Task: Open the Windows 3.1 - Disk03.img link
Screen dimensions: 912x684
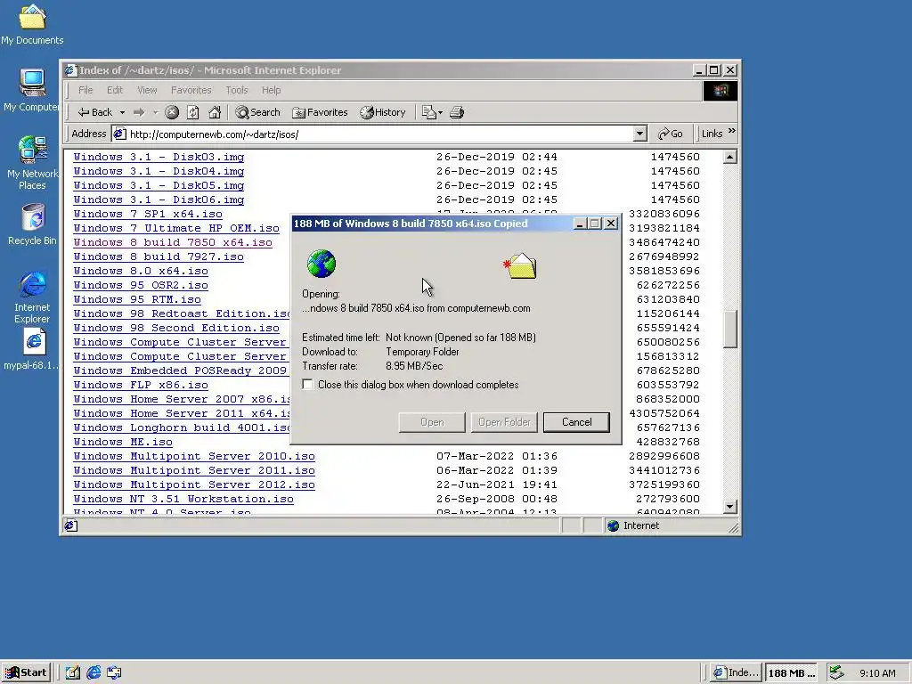Action: click(x=159, y=157)
